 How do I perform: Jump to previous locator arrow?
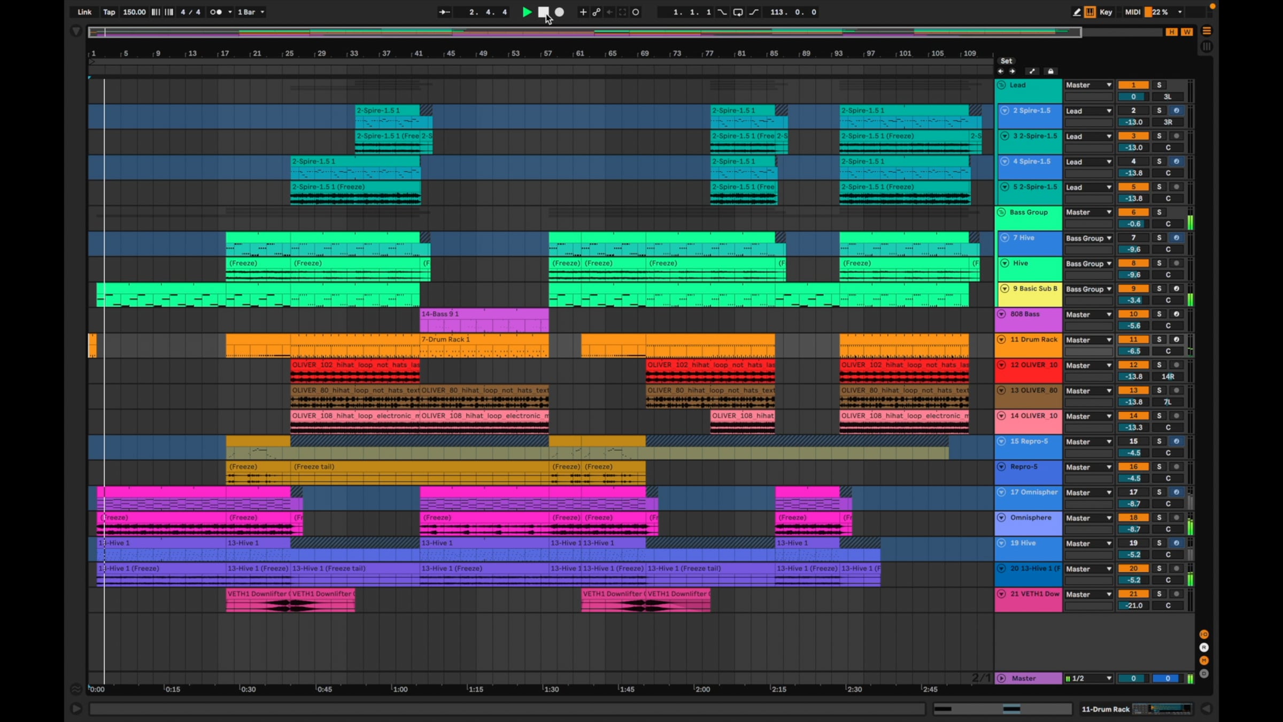coord(1000,71)
